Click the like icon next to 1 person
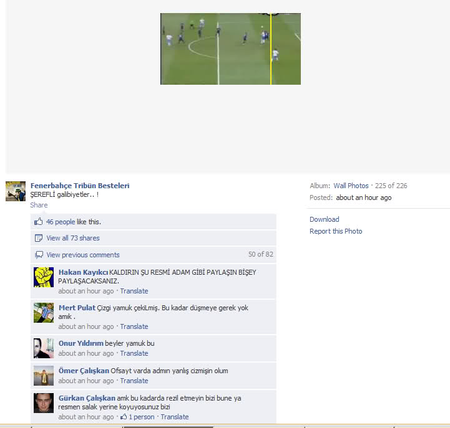 [124, 417]
